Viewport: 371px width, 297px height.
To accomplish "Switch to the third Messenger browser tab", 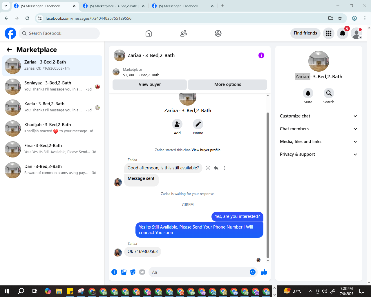I will [x=183, y=6].
